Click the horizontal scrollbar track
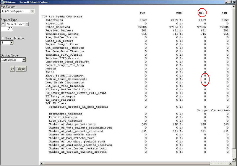Image resolution: width=237 pixels, height=166 pixels. [x=136, y=163]
